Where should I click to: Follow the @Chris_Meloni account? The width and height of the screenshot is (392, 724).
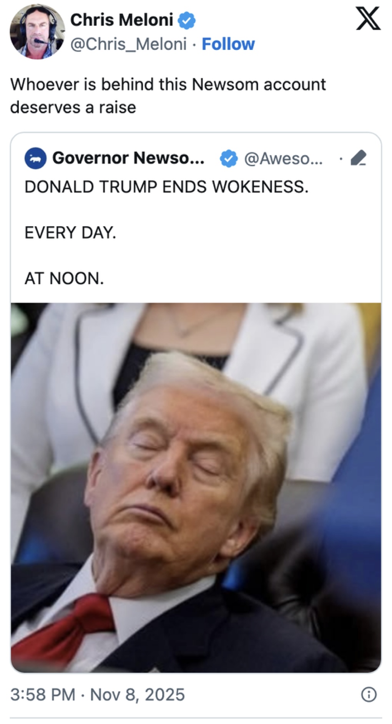(228, 44)
